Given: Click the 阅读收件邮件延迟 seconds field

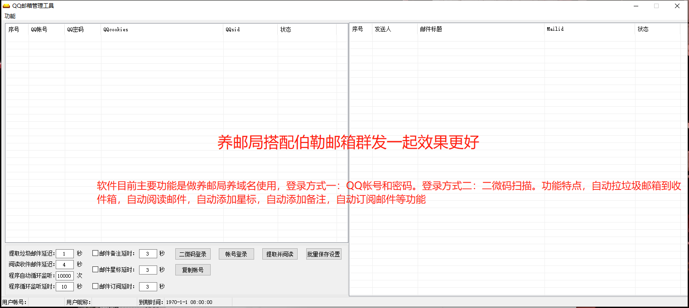Looking at the screenshot, I should (x=65, y=265).
